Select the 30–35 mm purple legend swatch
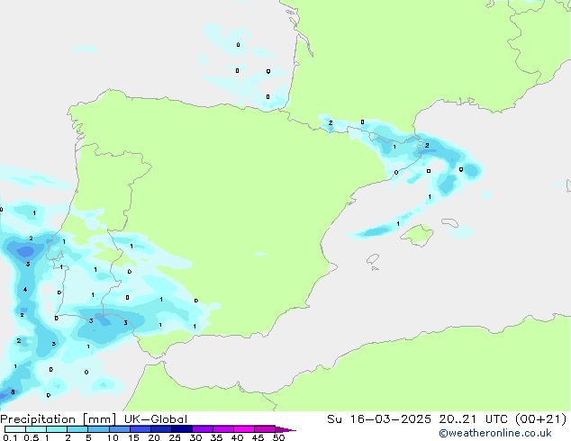The image size is (571, 441). tap(202, 429)
